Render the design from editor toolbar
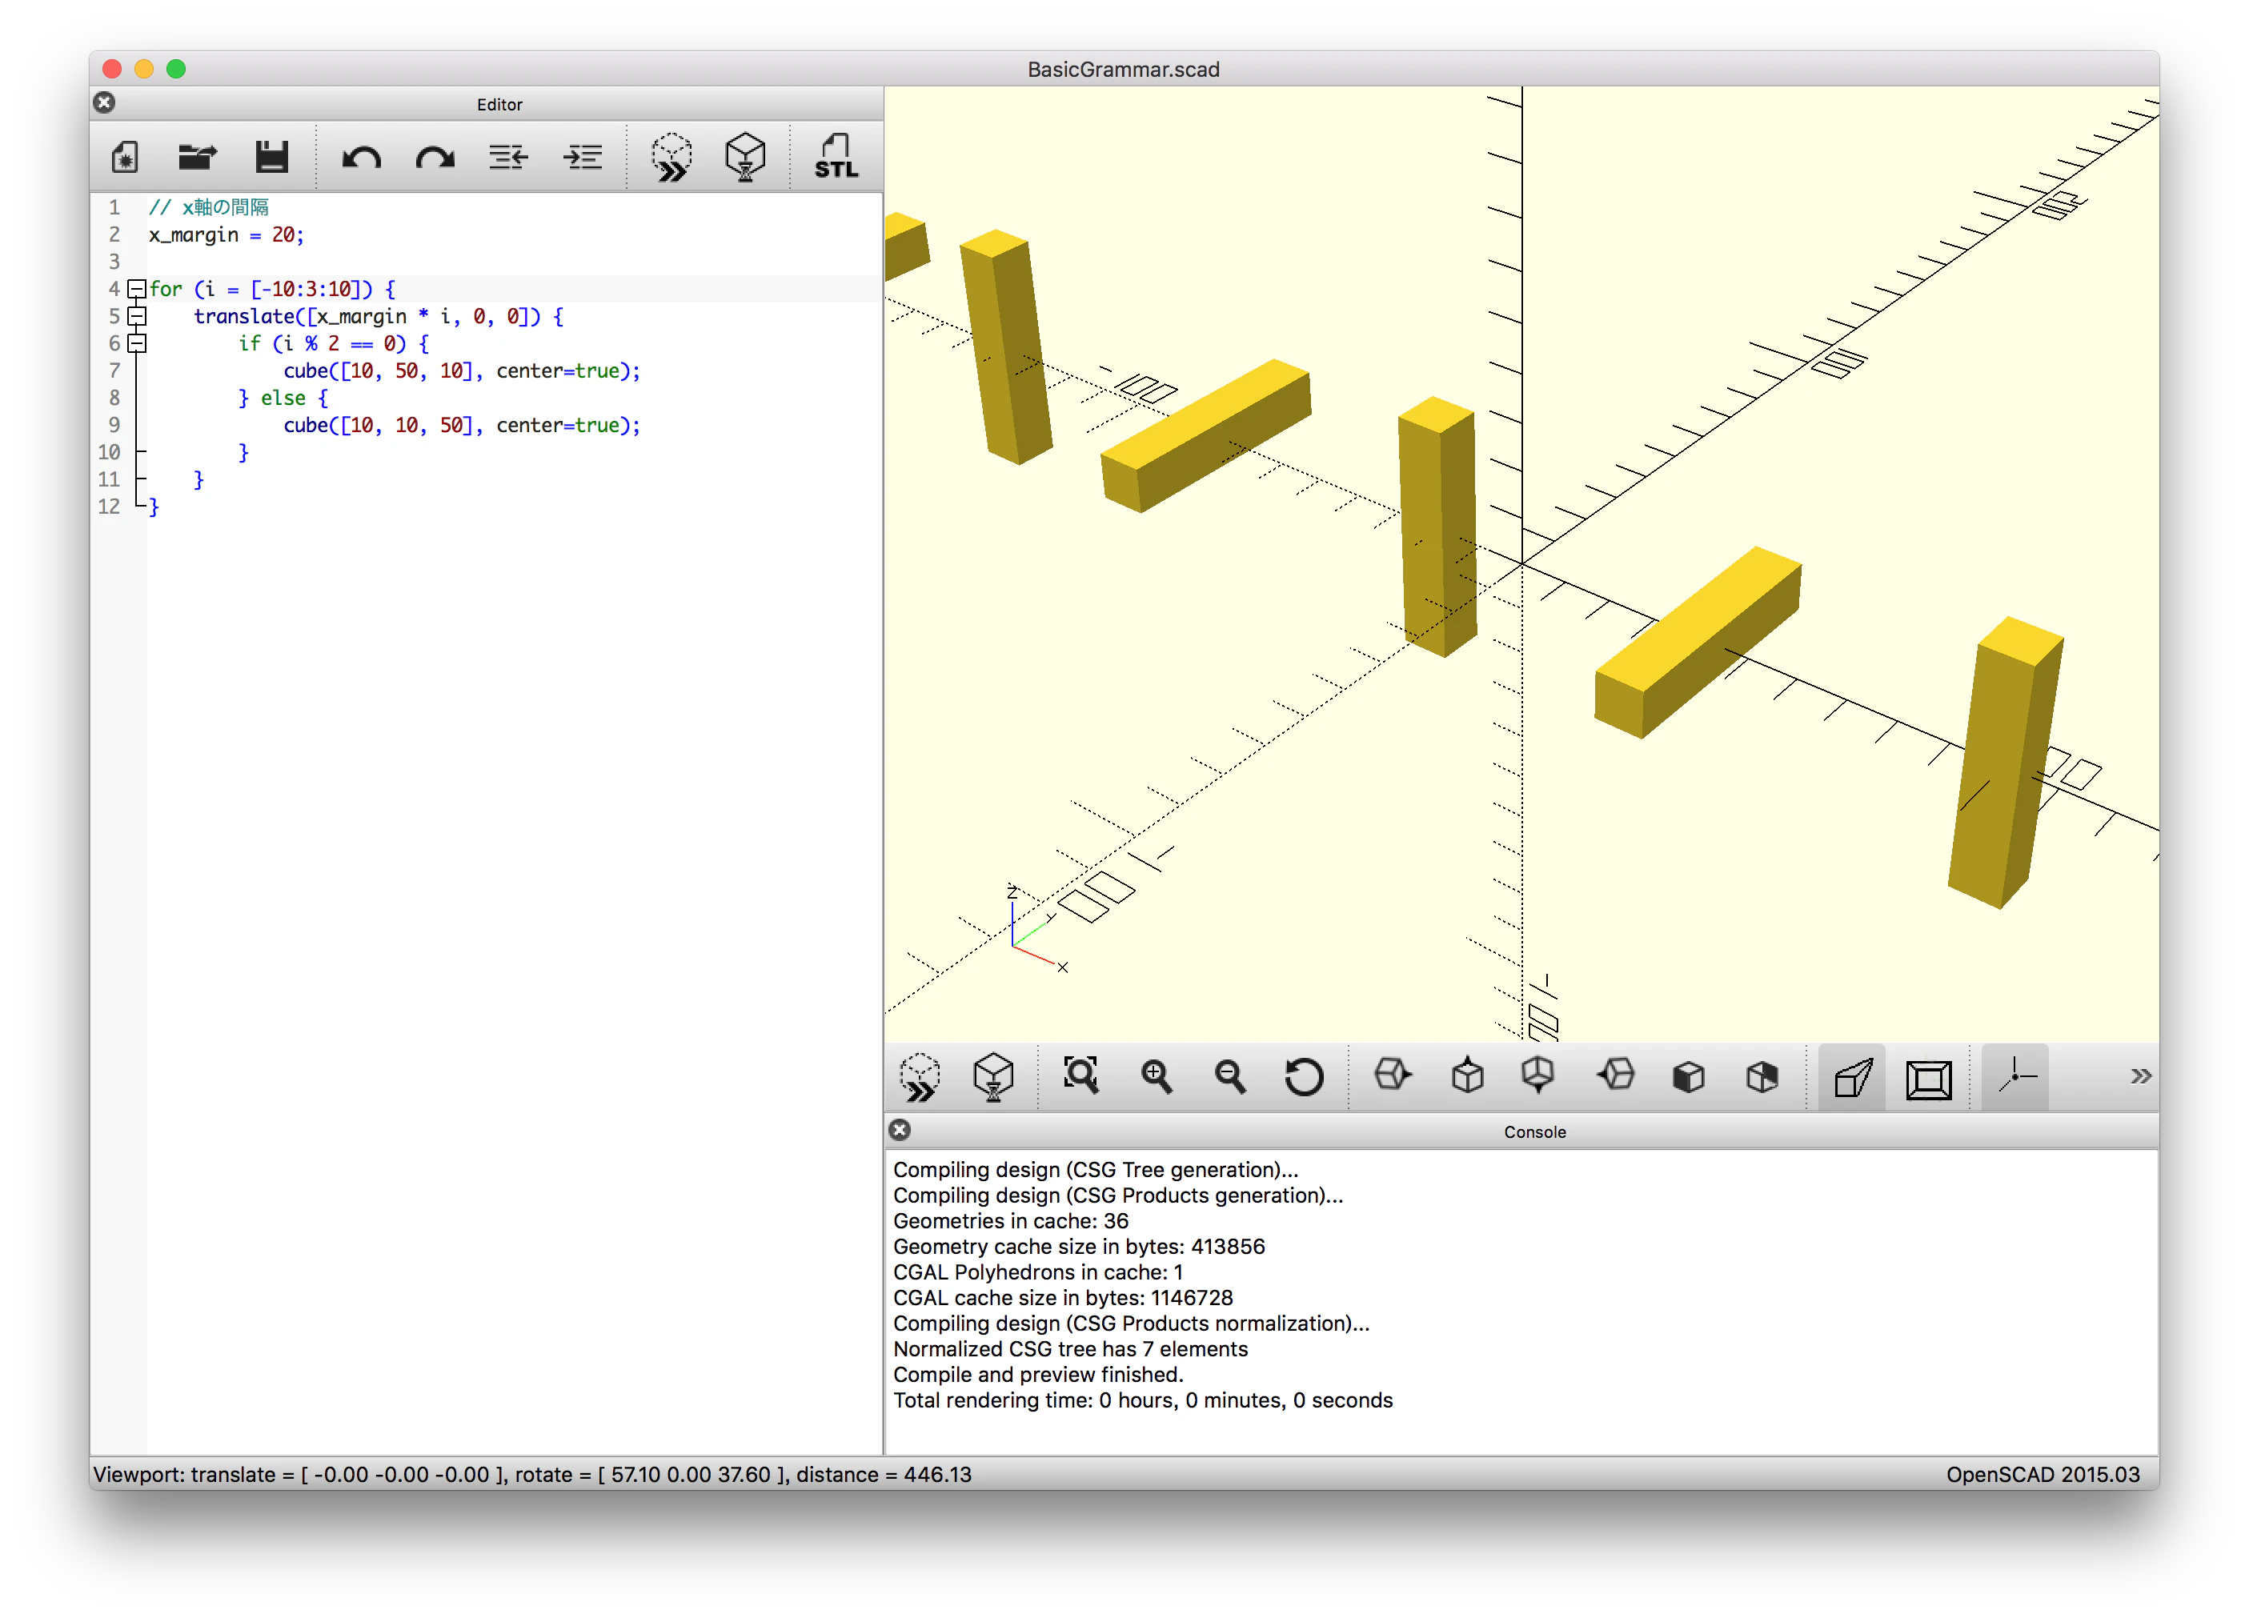 pyautogui.click(x=744, y=157)
